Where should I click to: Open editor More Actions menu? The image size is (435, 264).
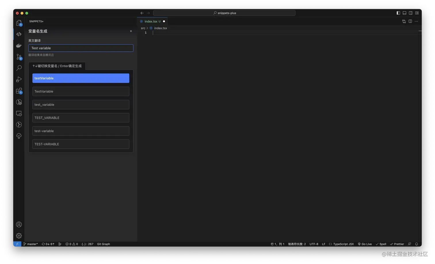pyautogui.click(x=416, y=21)
